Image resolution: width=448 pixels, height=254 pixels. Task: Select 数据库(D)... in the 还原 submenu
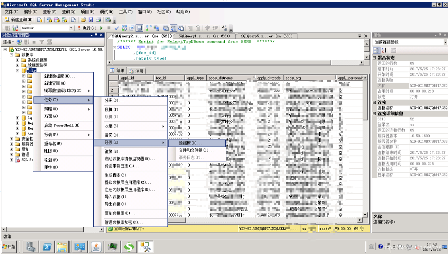pos(197,143)
